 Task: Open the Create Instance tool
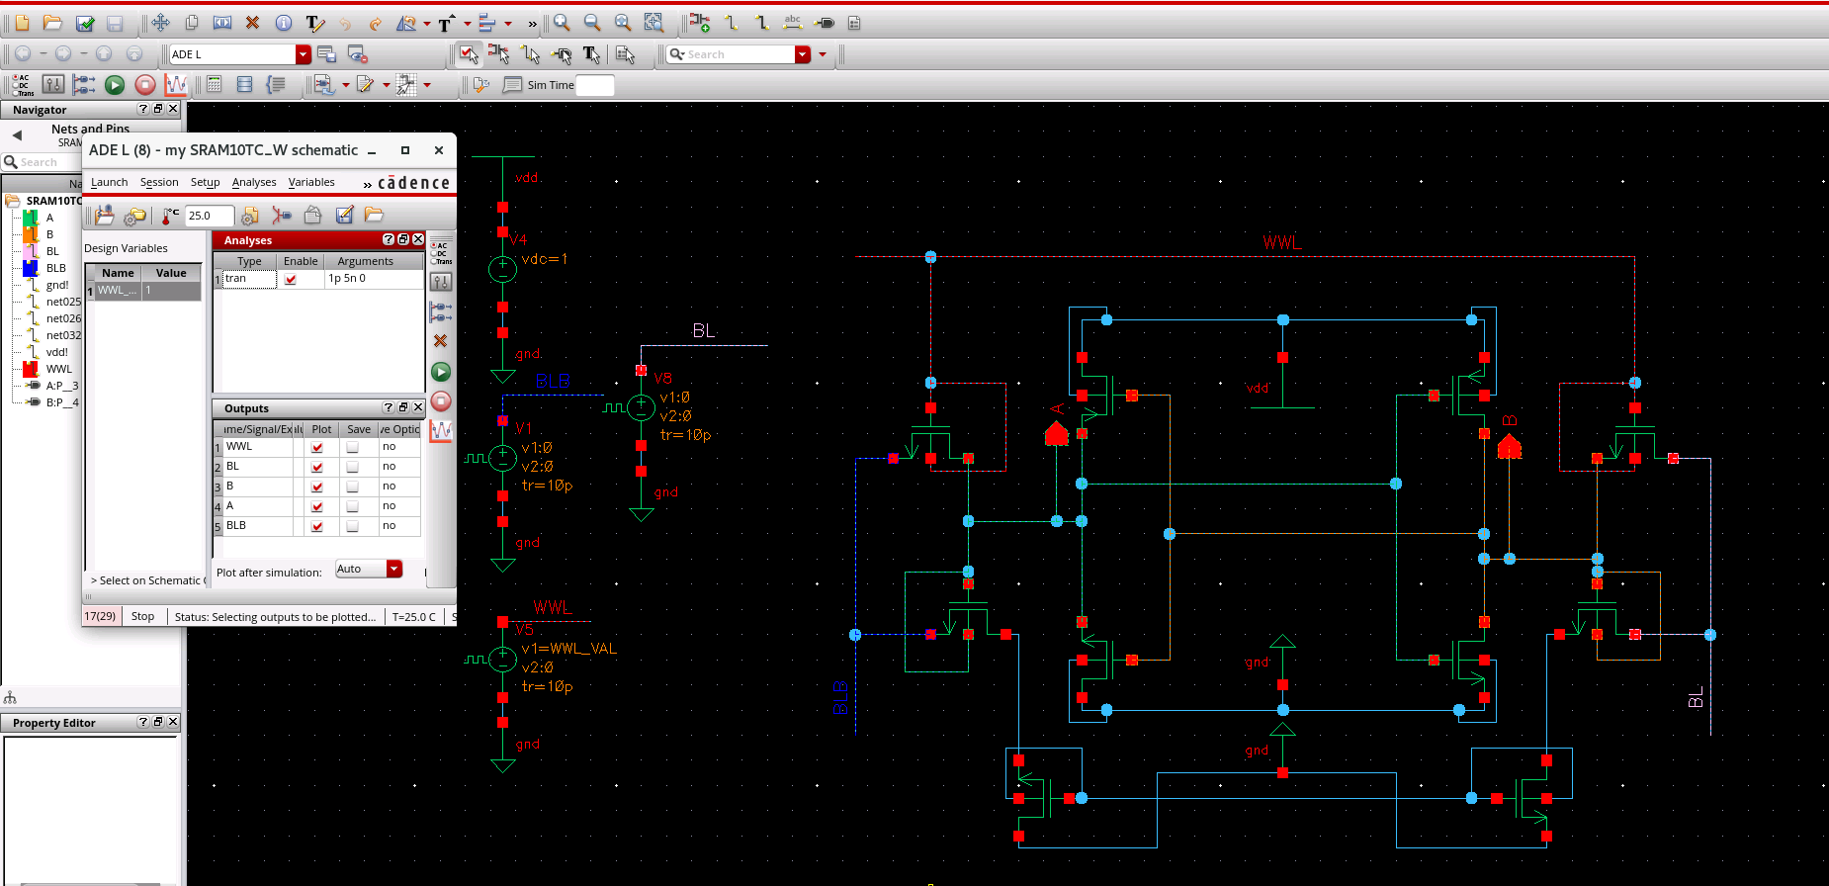point(699,23)
